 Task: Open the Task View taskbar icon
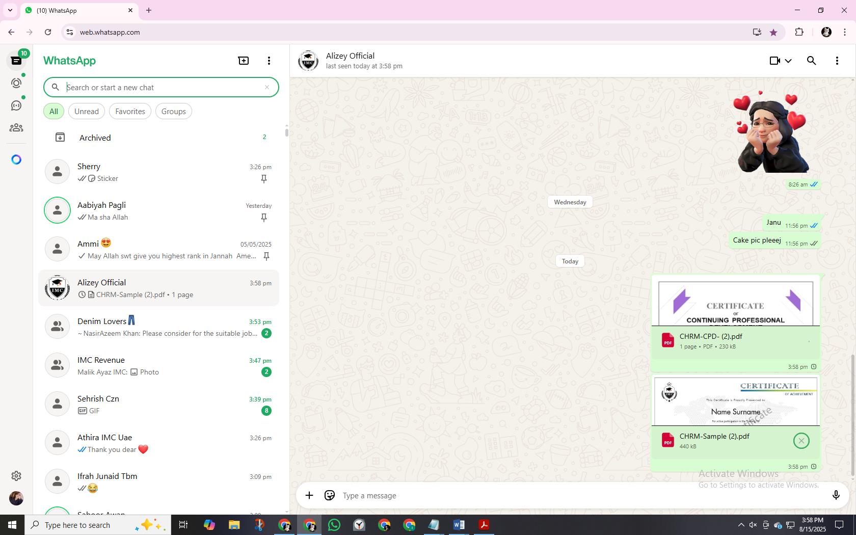point(183,525)
